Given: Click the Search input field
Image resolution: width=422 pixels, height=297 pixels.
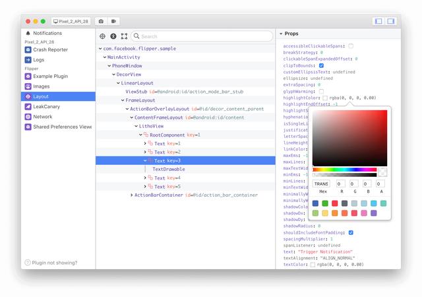Looking at the screenshot, I should click(202, 36).
